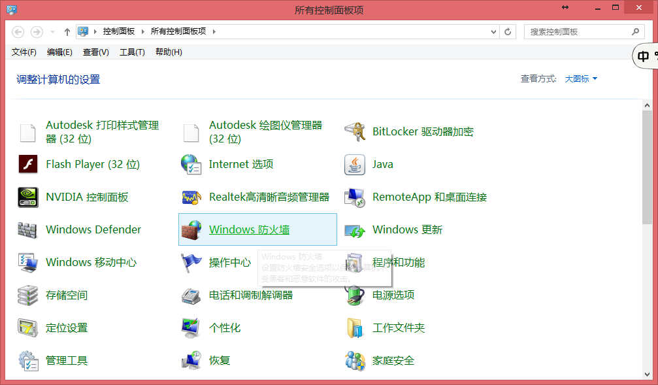The width and height of the screenshot is (658, 385).
Task: Click the 搜索控制面板 search box
Action: [584, 31]
